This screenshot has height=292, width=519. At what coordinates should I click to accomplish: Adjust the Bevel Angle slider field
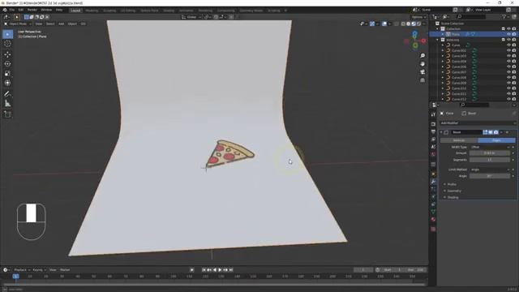click(490, 176)
